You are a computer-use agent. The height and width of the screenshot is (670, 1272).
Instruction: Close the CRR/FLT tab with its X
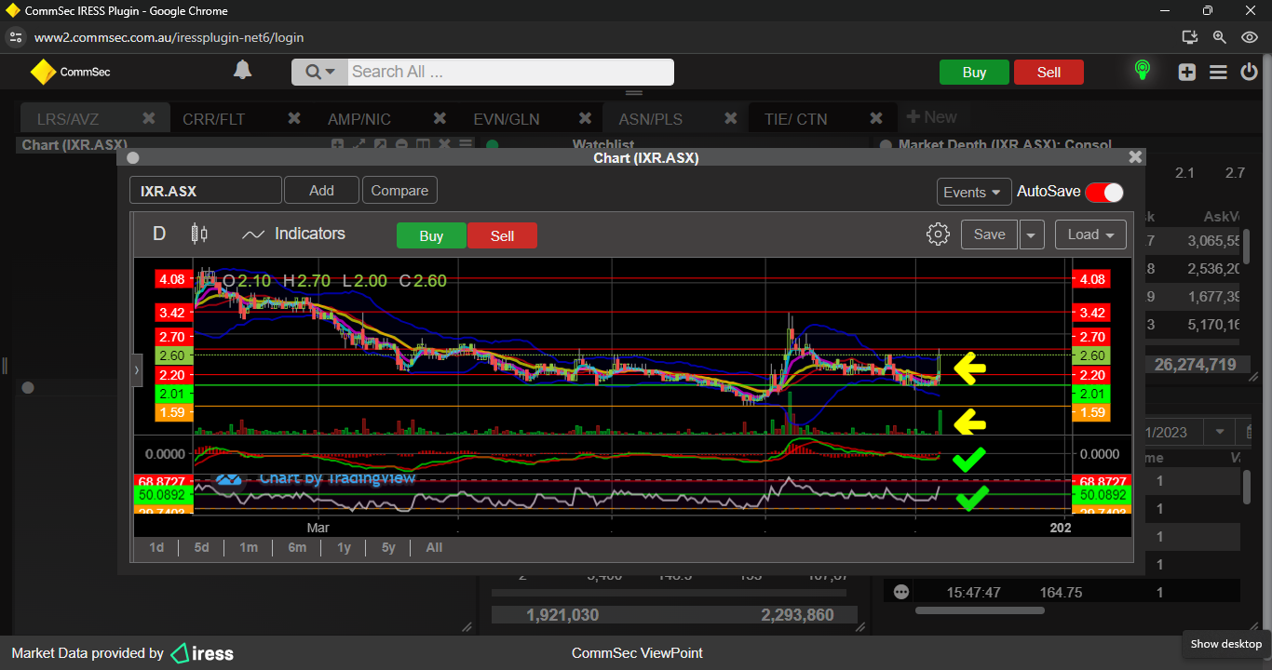pyautogui.click(x=294, y=118)
